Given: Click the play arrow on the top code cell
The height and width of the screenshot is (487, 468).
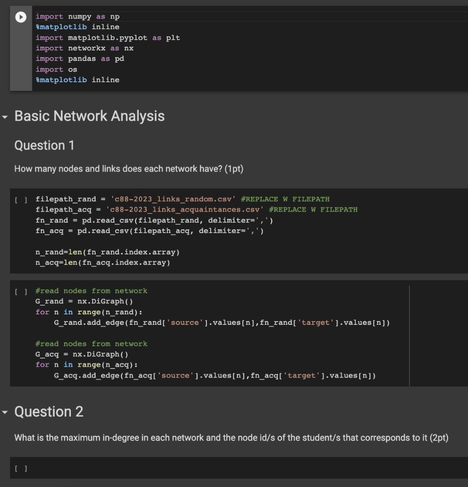Looking at the screenshot, I should coord(20,17).
